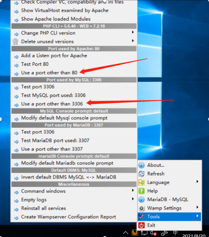Screen dimensions: 209x237
Task: Click the Language folder icon
Action: click(x=141, y=183)
